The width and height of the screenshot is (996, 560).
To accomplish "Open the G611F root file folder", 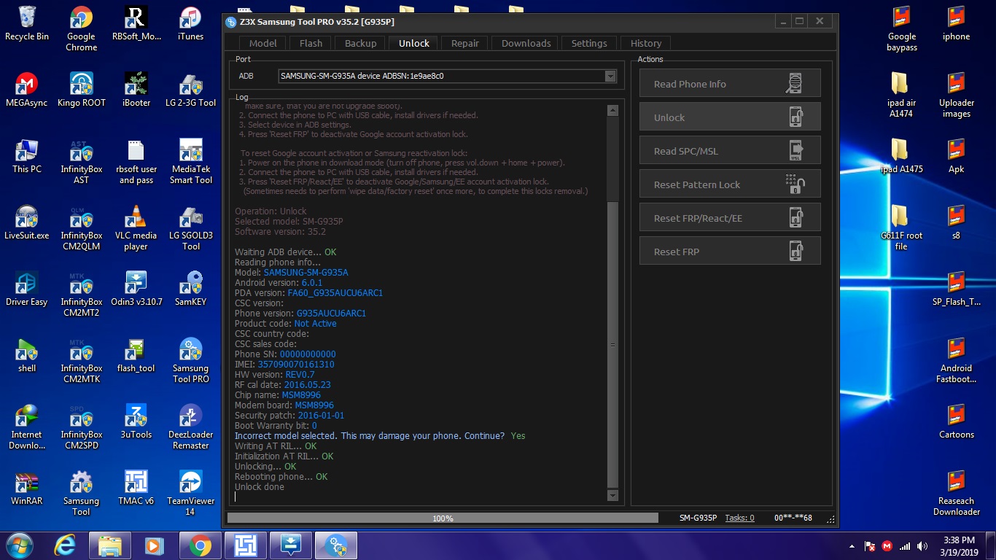I will click(x=901, y=227).
